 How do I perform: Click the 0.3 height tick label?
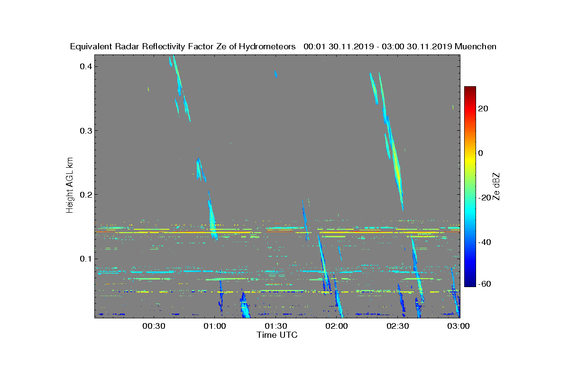(x=85, y=130)
